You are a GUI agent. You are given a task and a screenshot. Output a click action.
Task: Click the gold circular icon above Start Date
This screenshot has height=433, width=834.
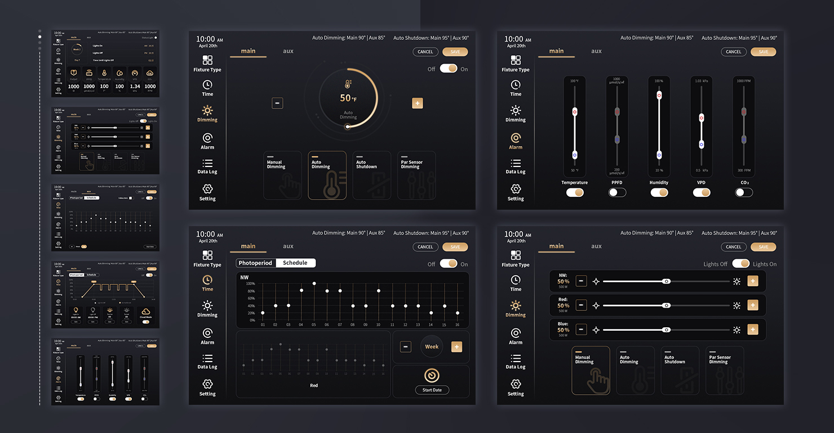pyautogui.click(x=432, y=375)
